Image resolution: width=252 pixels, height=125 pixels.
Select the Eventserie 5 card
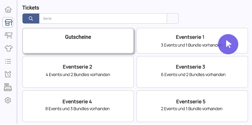click(x=192, y=106)
